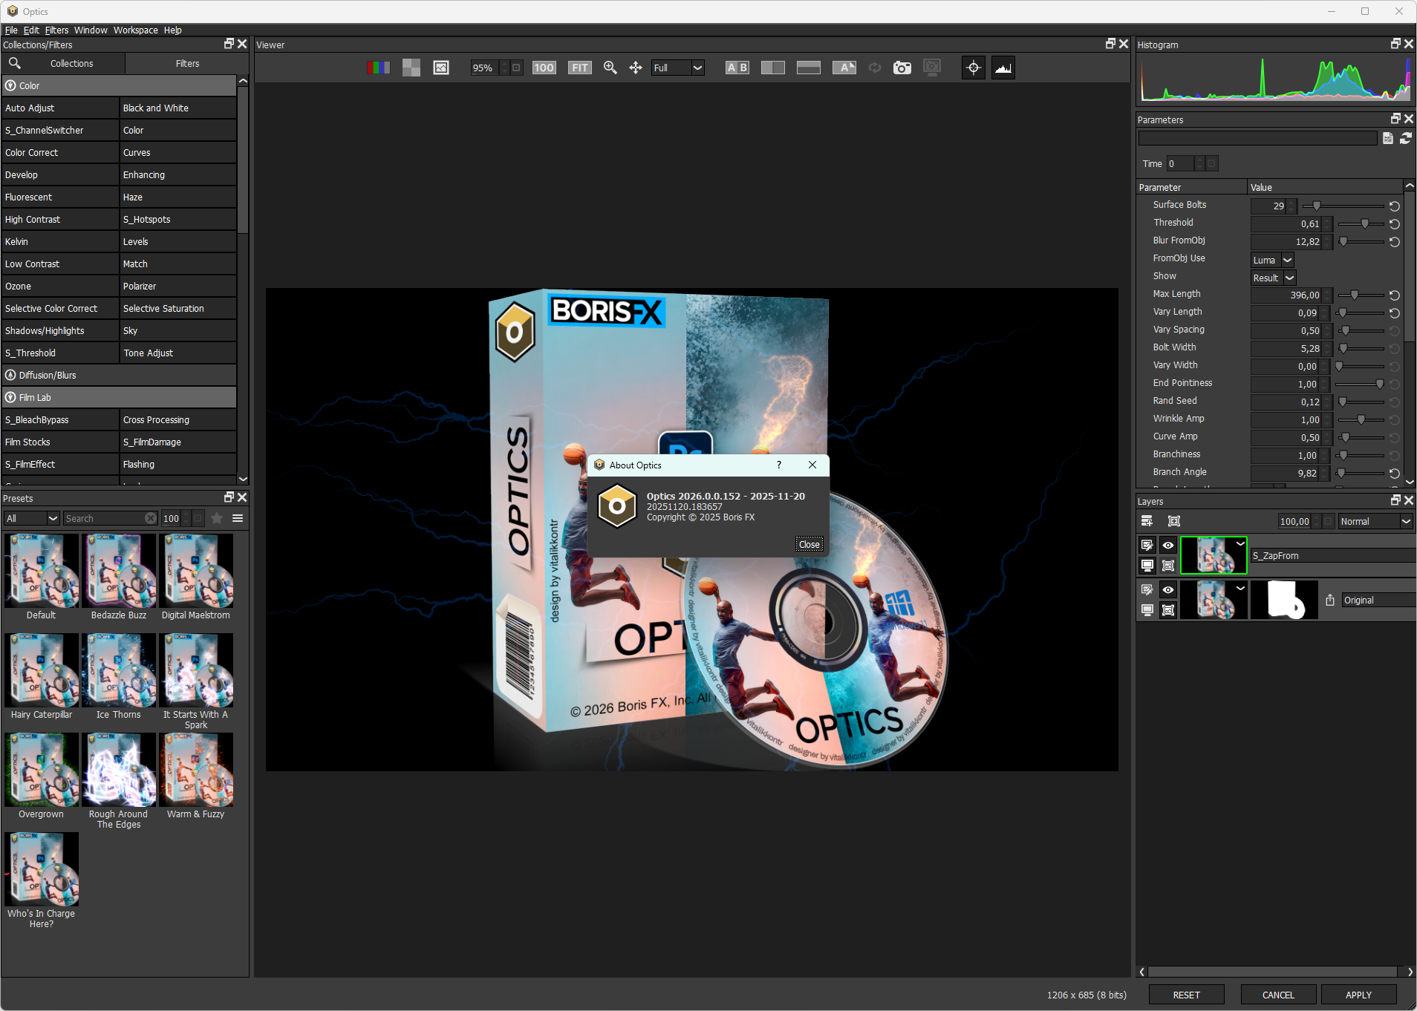Select the Digital Maelstrom preset thumbnail
This screenshot has width=1417, height=1011.
tap(196, 570)
